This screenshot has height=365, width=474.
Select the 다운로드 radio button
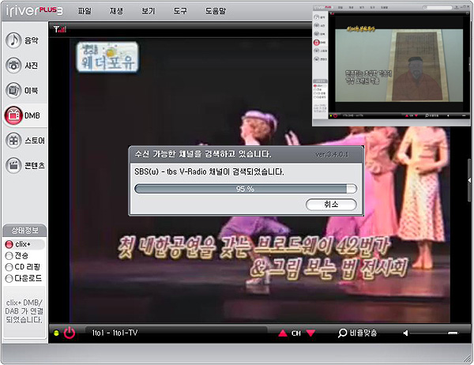point(9,279)
